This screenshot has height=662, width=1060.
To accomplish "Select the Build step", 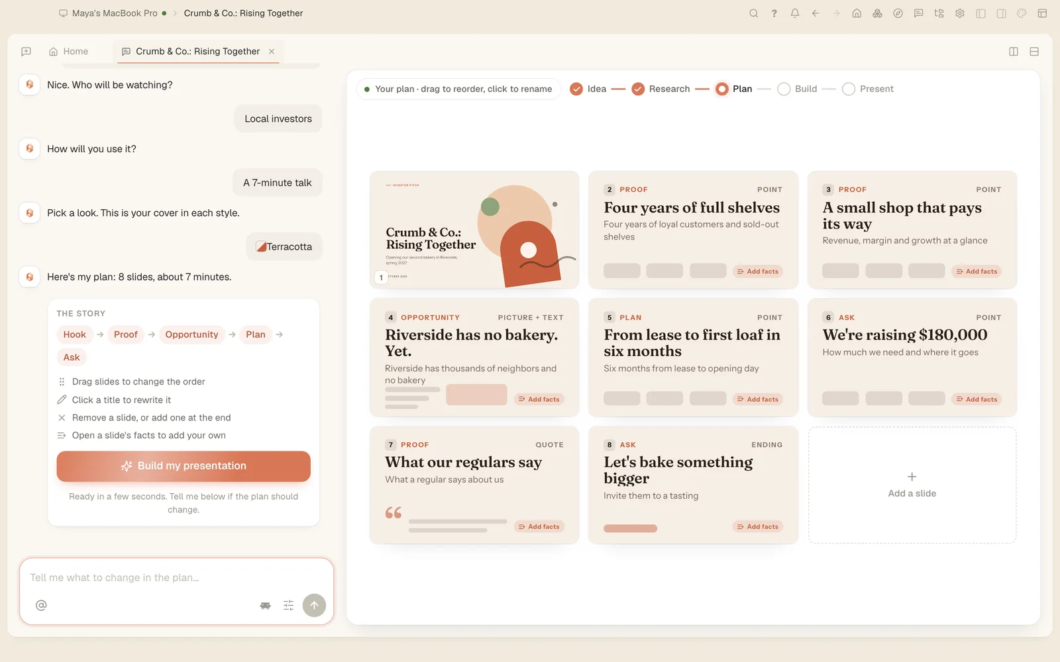I will point(797,89).
